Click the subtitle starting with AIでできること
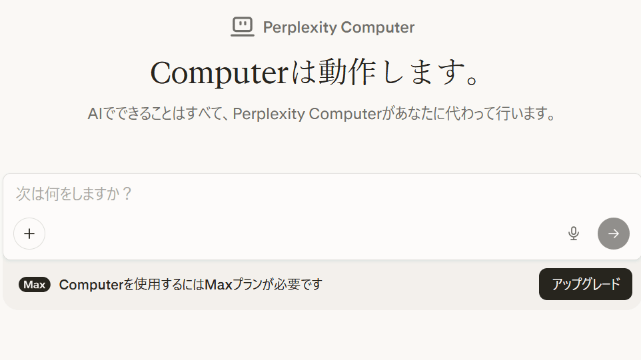 321,114
